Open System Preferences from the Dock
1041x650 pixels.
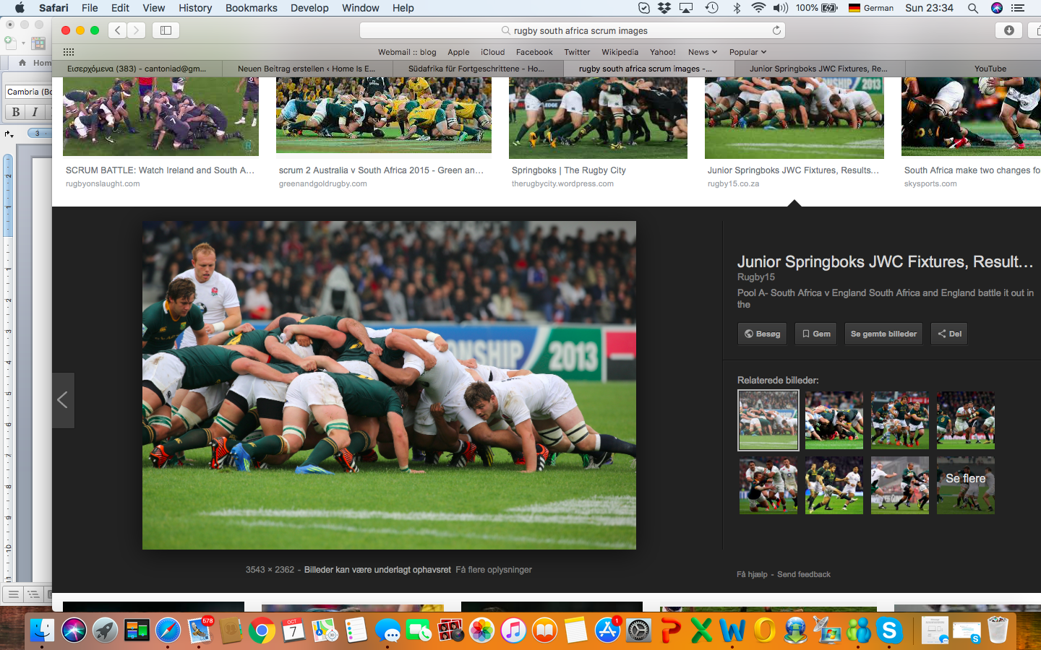pos(639,630)
